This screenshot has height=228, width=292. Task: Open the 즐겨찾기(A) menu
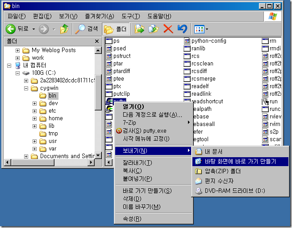(x=100, y=16)
